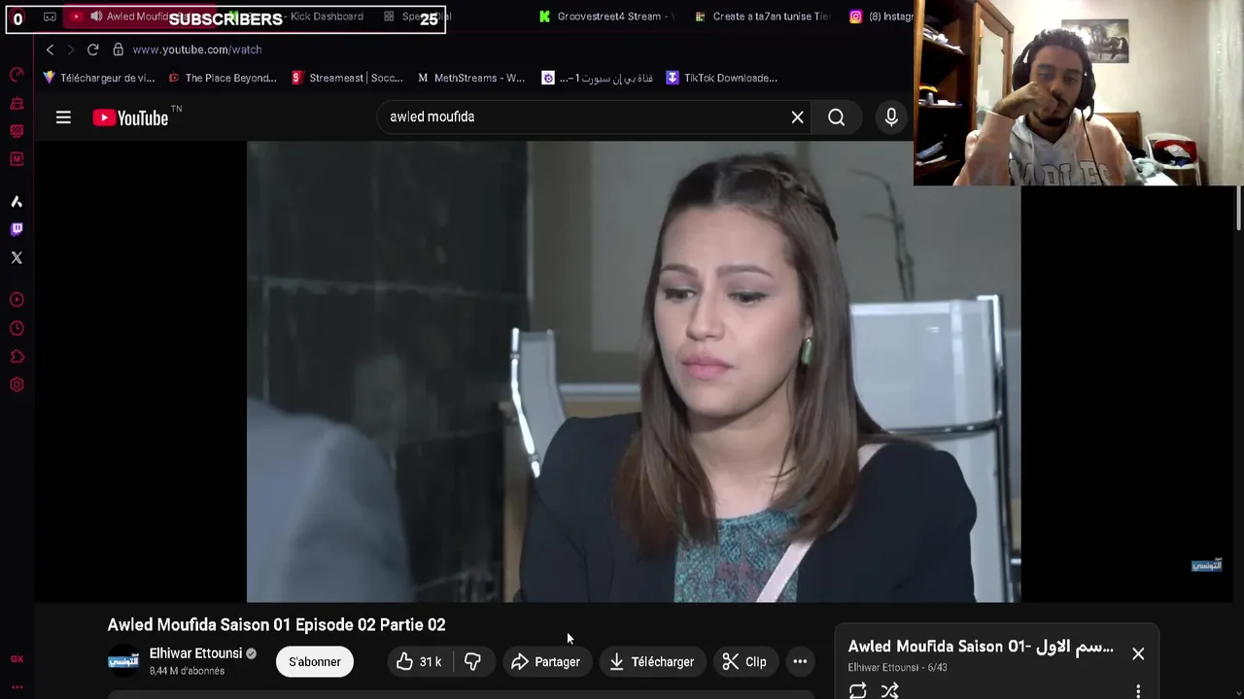Click the Télécharger download button
1244x699 pixels.
(x=652, y=662)
